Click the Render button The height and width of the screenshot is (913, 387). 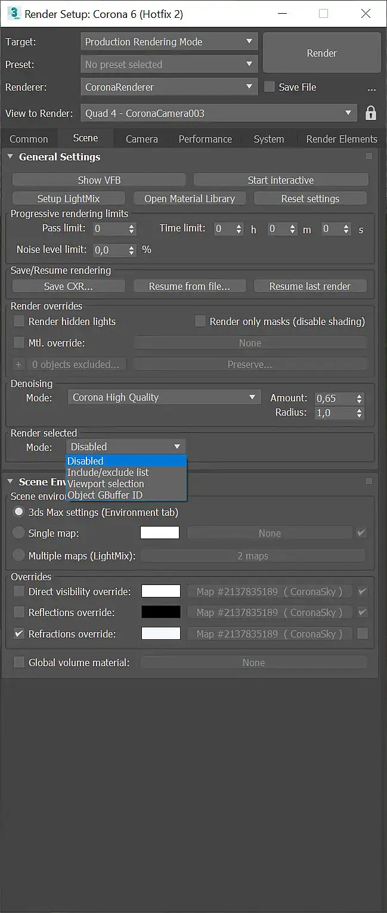pyautogui.click(x=322, y=53)
